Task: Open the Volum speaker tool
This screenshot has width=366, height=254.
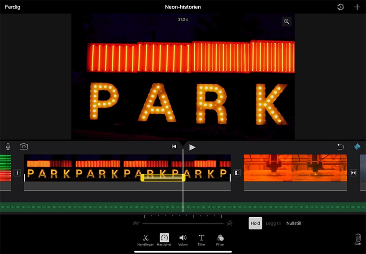Action: pos(183,240)
